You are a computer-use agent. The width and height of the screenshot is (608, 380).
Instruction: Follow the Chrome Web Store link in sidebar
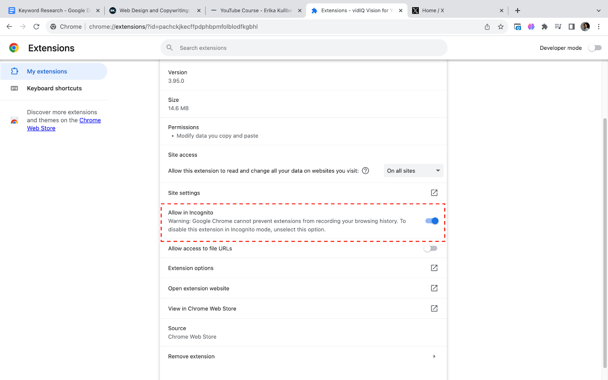click(64, 124)
